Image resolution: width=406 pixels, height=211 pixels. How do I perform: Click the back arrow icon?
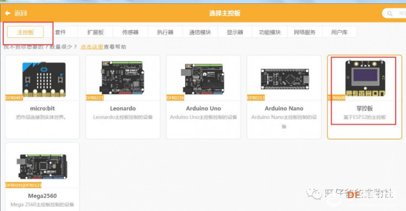[x=8, y=13]
